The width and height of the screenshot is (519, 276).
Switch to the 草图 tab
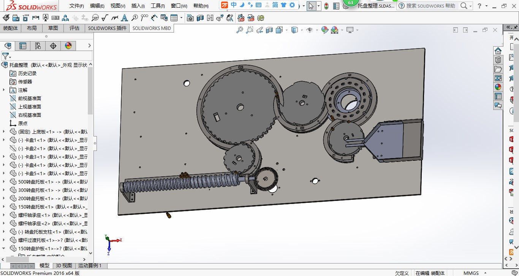click(x=53, y=28)
